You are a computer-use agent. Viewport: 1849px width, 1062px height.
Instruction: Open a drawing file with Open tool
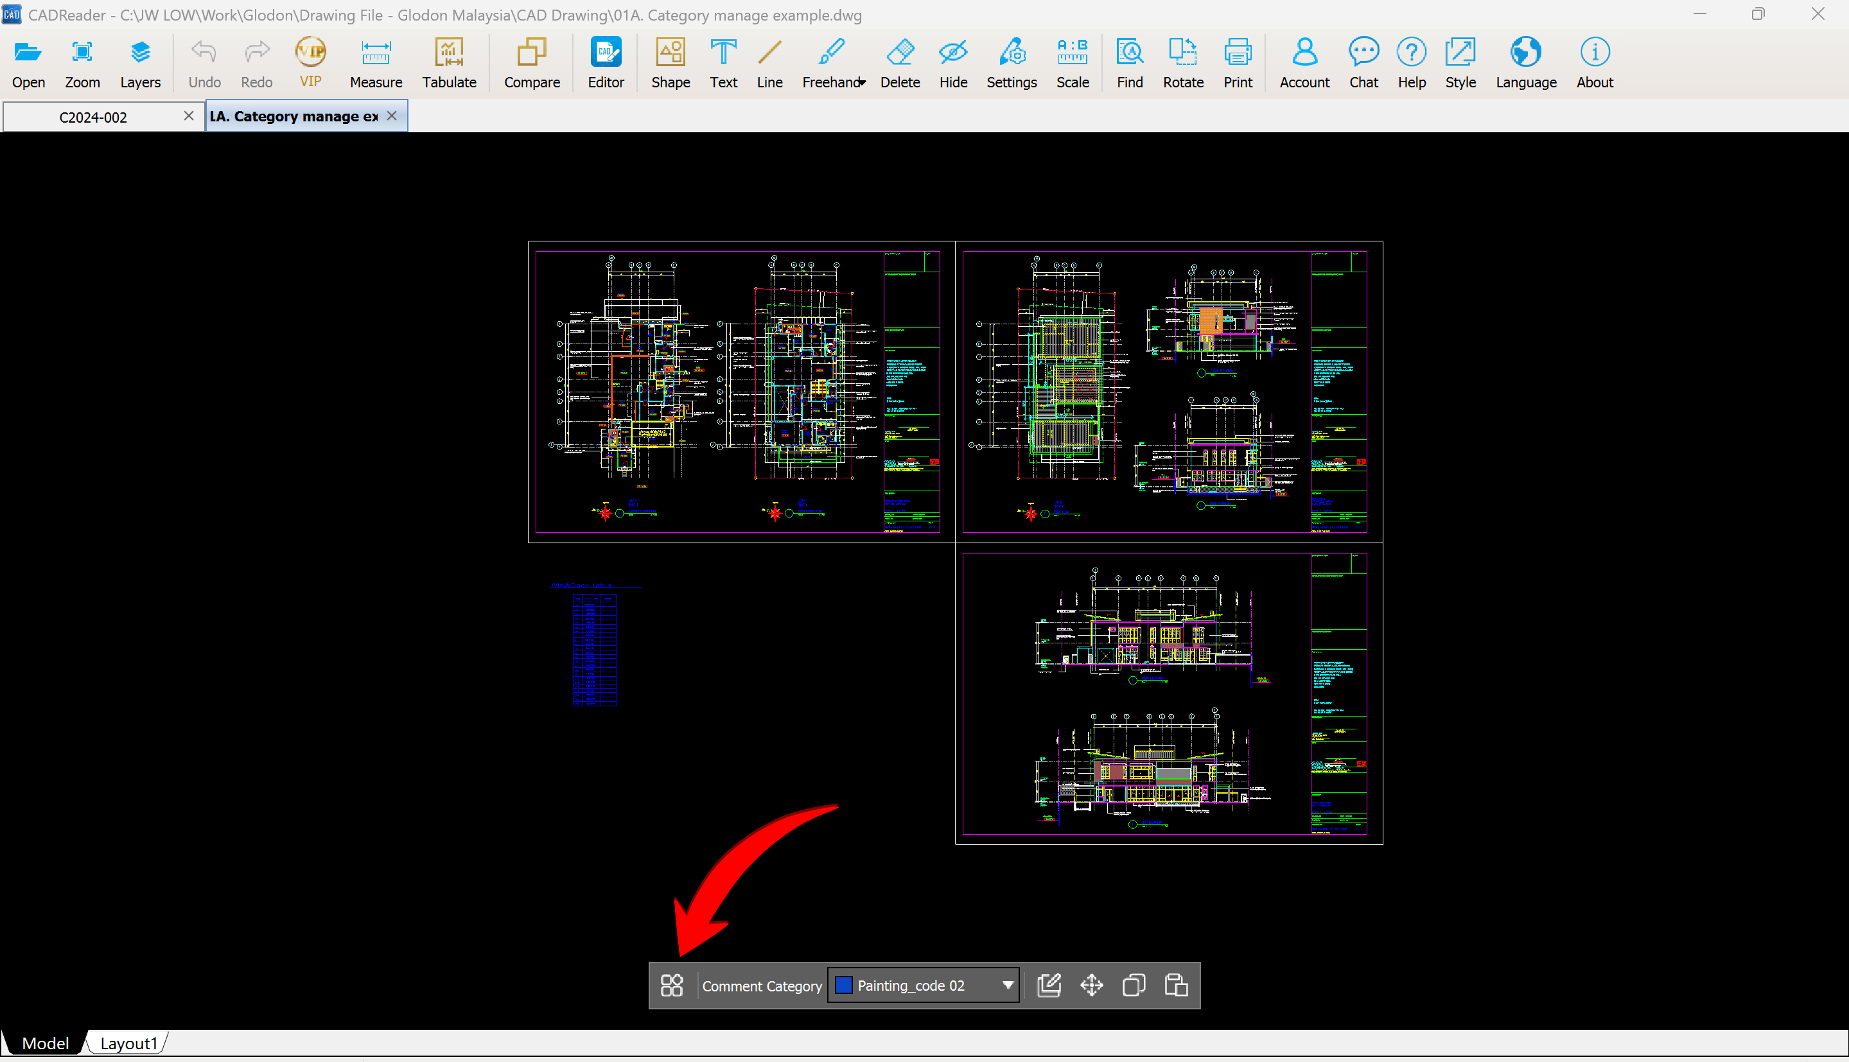coord(28,64)
